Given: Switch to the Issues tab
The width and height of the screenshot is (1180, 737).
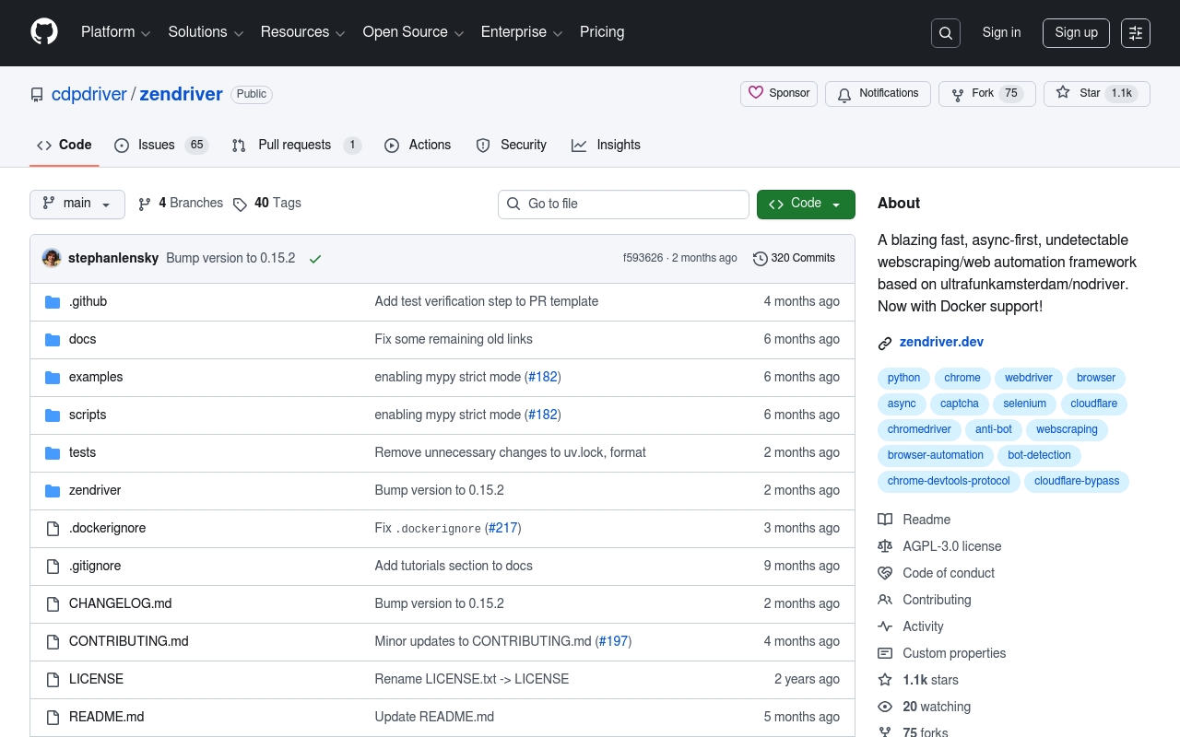Looking at the screenshot, I should pos(157,146).
